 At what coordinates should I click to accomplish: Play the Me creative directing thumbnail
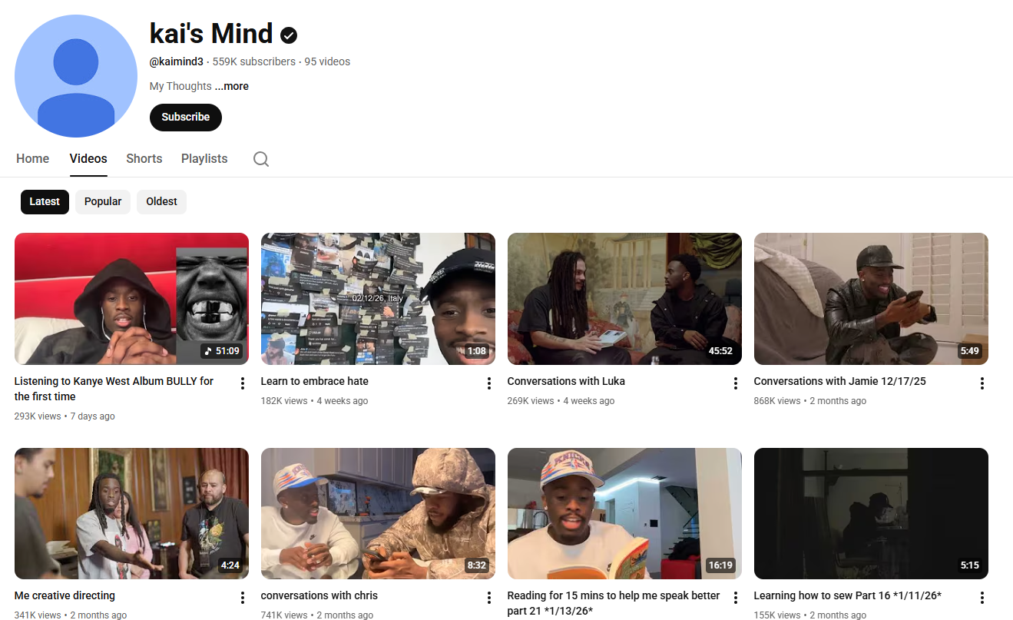[131, 513]
